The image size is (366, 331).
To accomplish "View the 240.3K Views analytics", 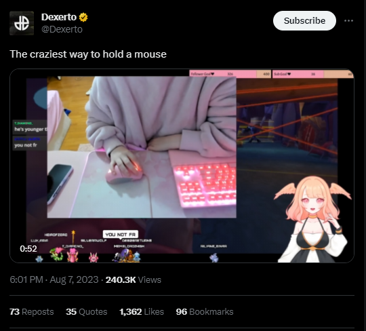I will coord(134,279).
